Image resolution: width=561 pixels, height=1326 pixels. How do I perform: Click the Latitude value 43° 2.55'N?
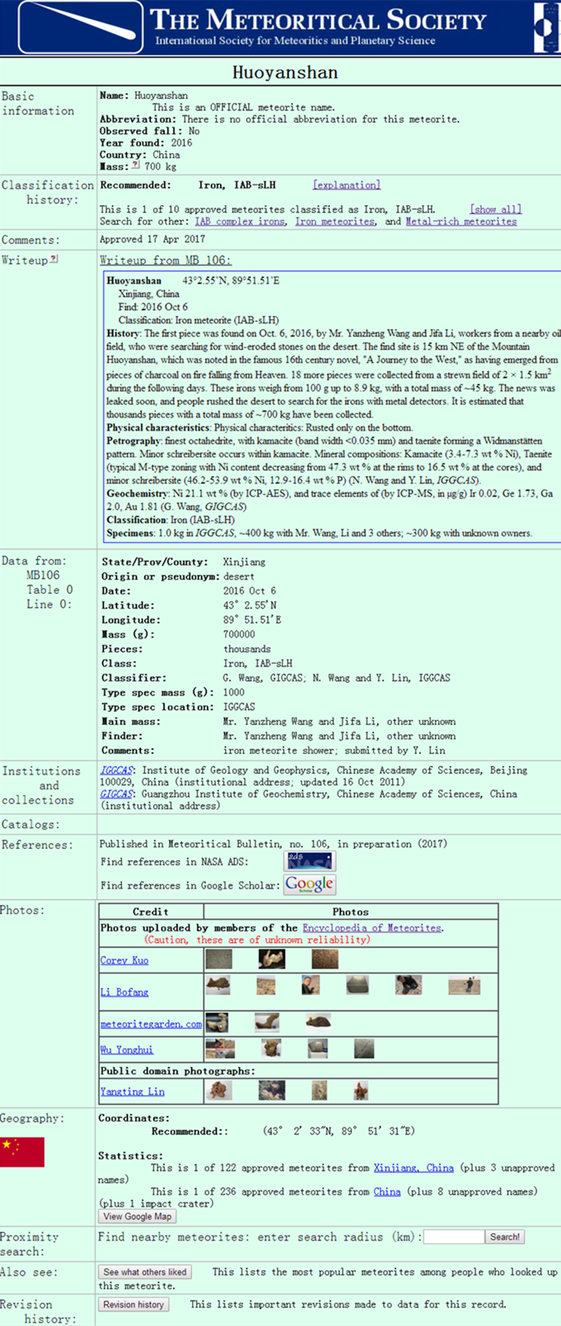(x=250, y=605)
